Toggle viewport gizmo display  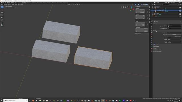pyautogui.click(x=135, y=5)
